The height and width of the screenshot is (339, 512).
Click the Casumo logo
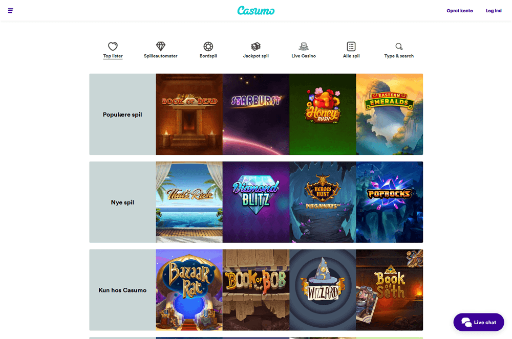pyautogui.click(x=255, y=10)
